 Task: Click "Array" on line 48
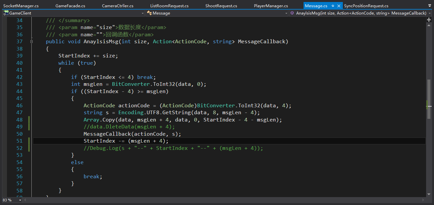coord(91,120)
